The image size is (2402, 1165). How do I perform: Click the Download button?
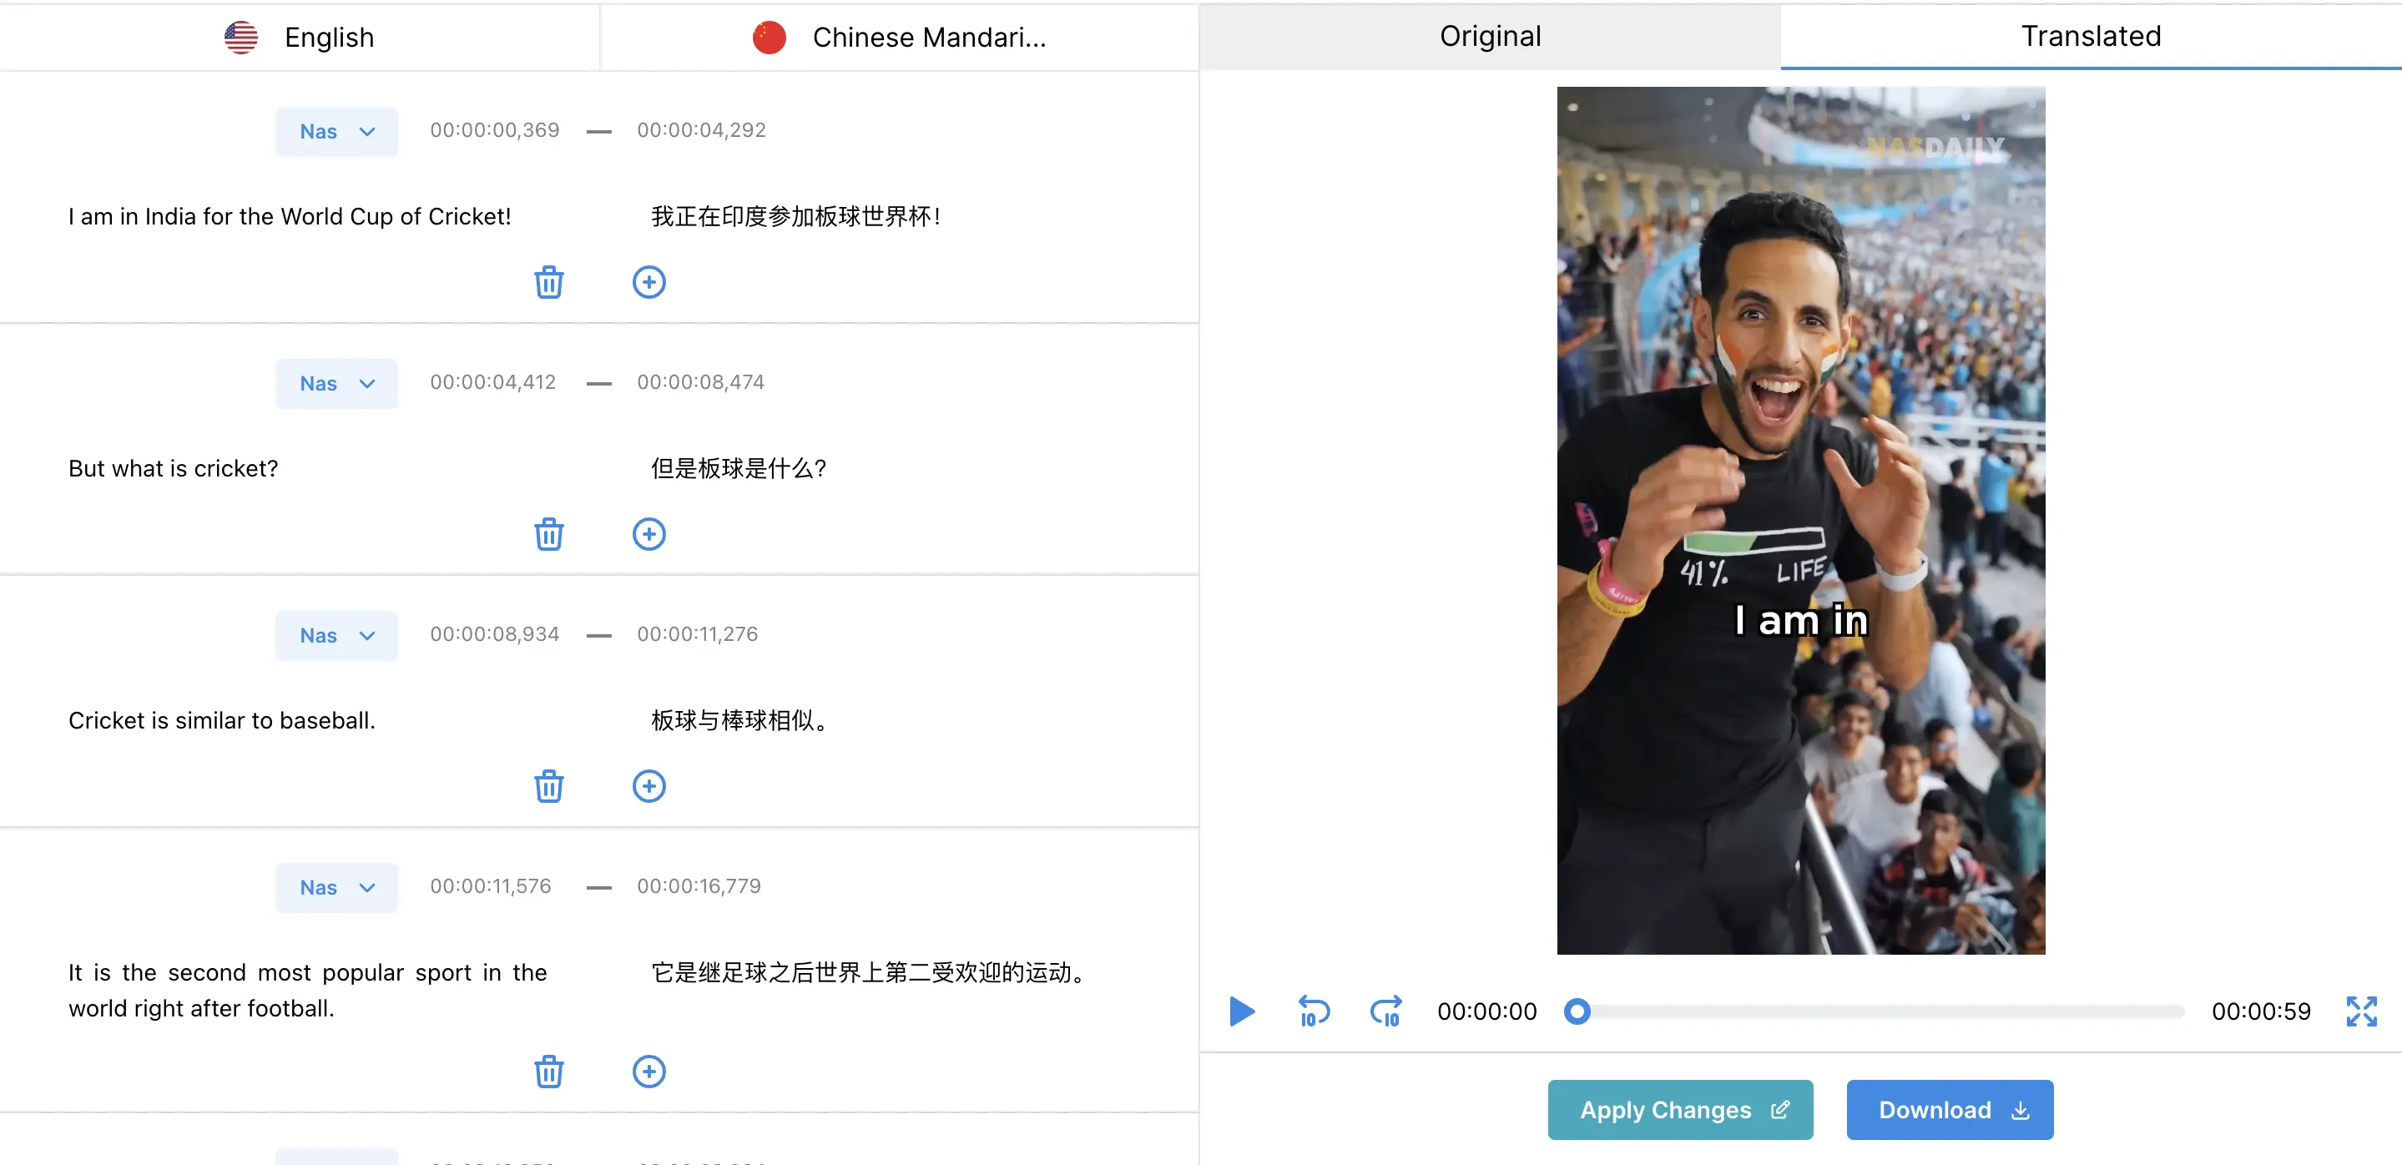coord(1953,1110)
